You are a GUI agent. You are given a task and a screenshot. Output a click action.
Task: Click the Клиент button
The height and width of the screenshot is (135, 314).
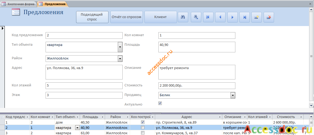click(x=160, y=17)
